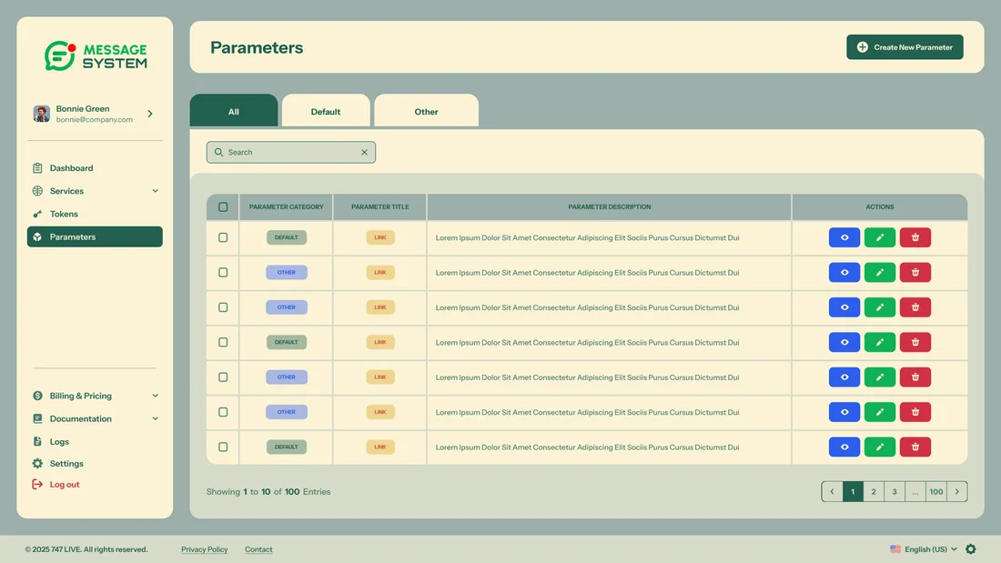Click the Message System logo
The height and width of the screenshot is (563, 1001).
tap(96, 56)
